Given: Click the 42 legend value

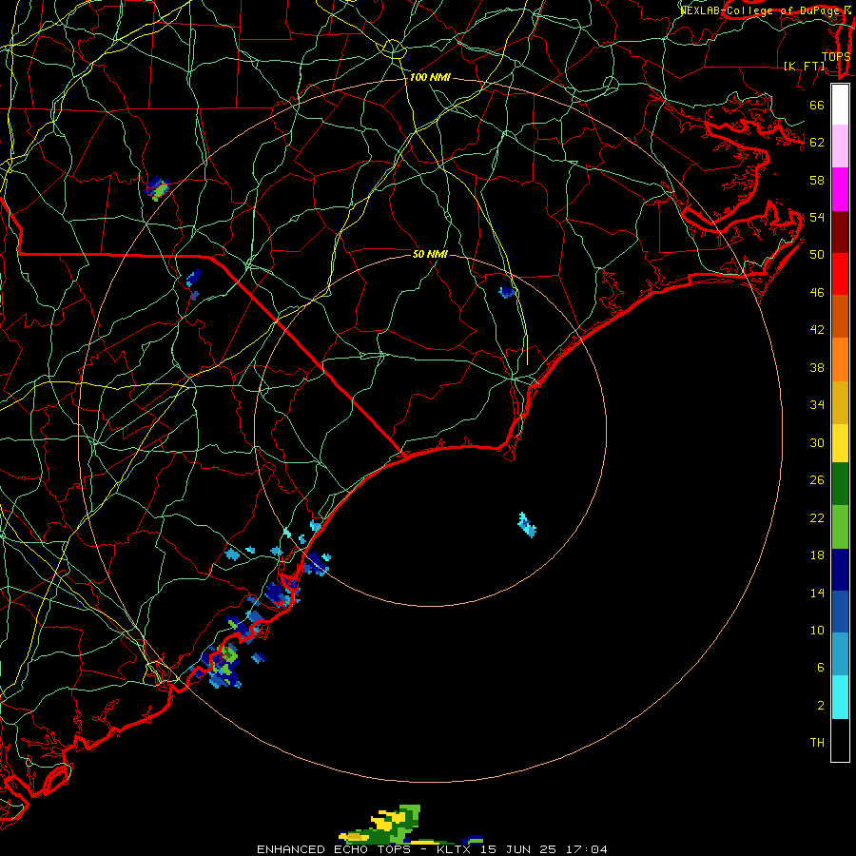Looking at the screenshot, I should 817,330.
